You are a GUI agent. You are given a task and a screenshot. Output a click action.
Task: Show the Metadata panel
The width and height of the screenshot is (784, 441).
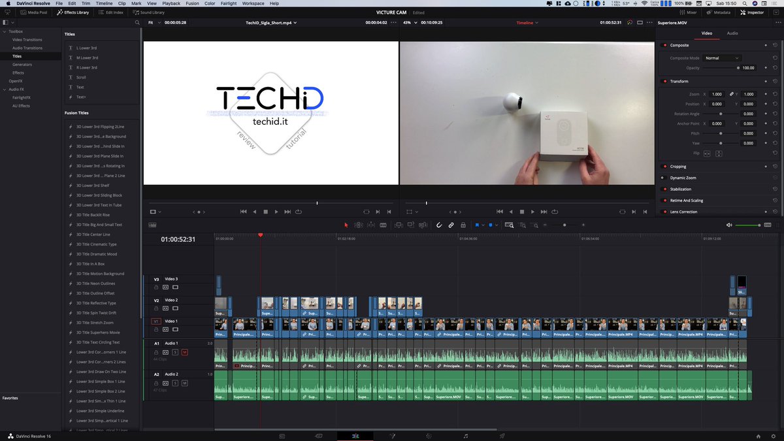coord(719,12)
